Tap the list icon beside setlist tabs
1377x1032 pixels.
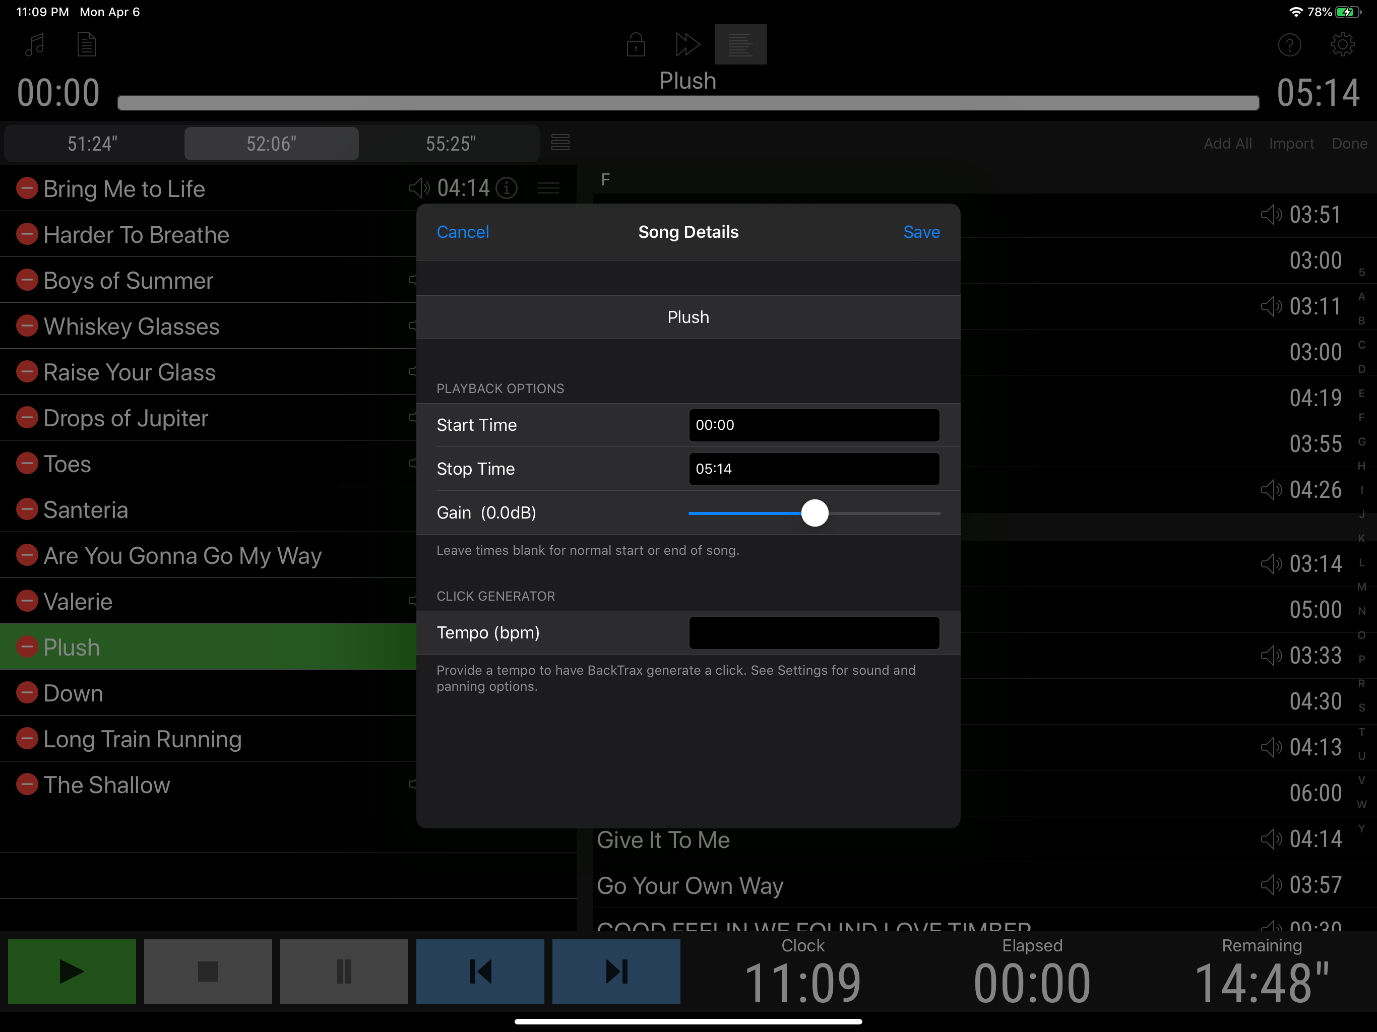pyautogui.click(x=560, y=143)
